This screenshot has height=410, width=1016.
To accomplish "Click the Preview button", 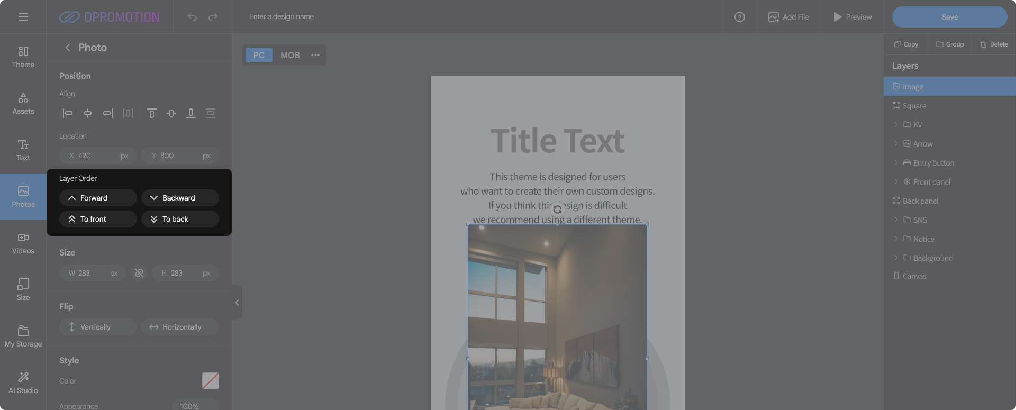I will click(852, 17).
